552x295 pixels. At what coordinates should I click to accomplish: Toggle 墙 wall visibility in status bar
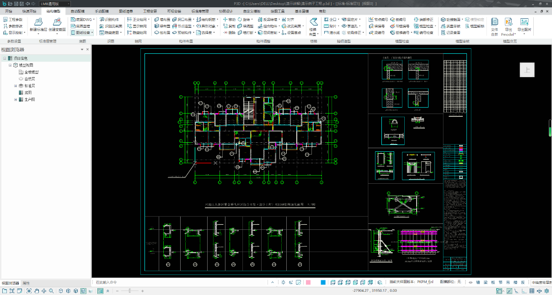pyautogui.click(x=478, y=283)
